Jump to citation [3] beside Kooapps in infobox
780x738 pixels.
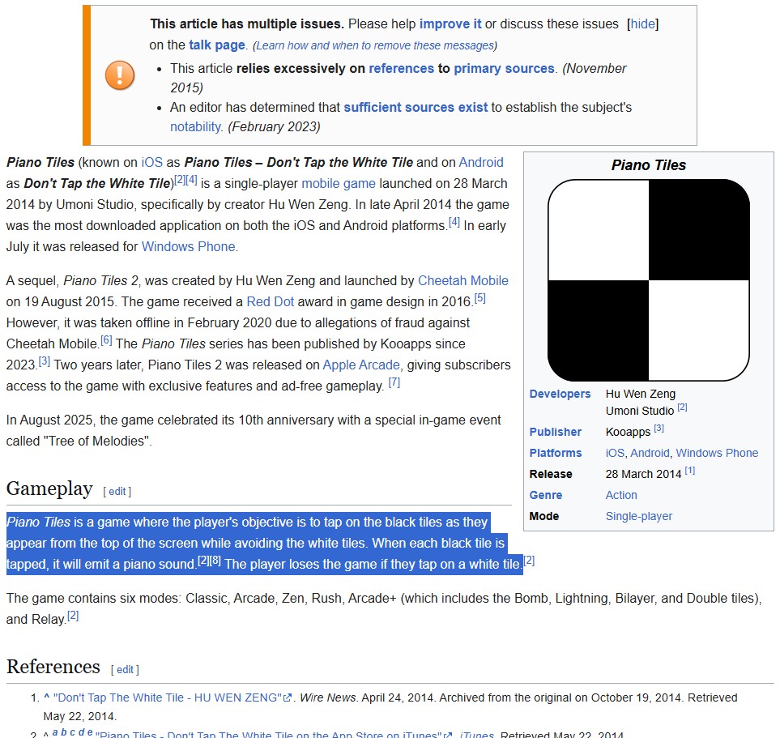(659, 428)
